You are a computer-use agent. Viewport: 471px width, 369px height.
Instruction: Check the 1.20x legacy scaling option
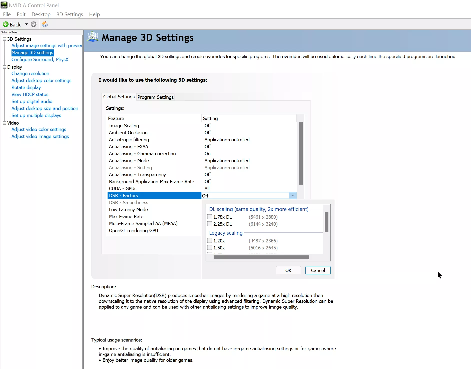coord(210,240)
